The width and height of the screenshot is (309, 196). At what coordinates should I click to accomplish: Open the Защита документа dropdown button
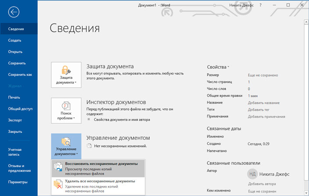(66, 75)
